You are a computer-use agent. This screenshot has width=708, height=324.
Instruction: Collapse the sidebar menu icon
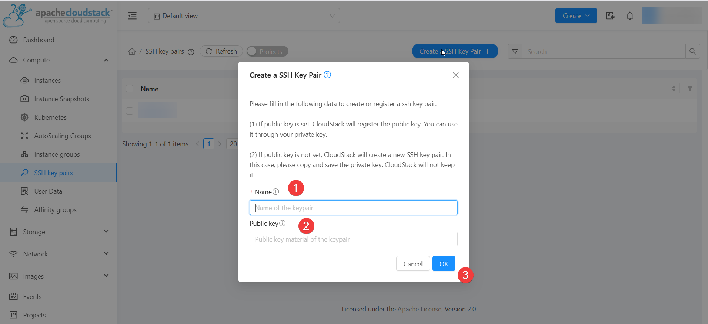tap(132, 16)
